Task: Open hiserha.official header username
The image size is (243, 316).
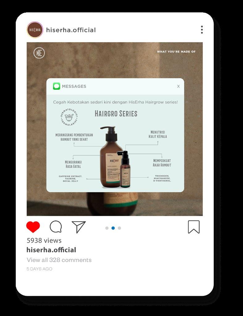Action: (71, 30)
